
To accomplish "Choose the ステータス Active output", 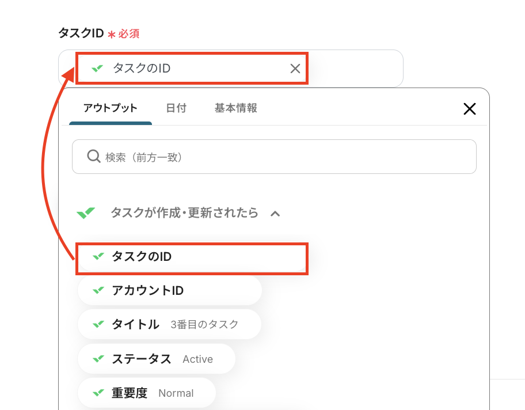I will click(x=157, y=359).
